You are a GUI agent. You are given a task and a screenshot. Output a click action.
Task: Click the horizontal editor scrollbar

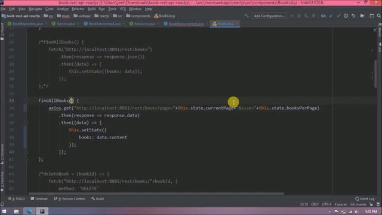tap(156, 193)
